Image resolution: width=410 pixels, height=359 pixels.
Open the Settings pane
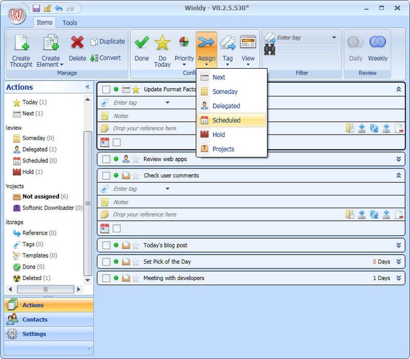[x=49, y=334]
